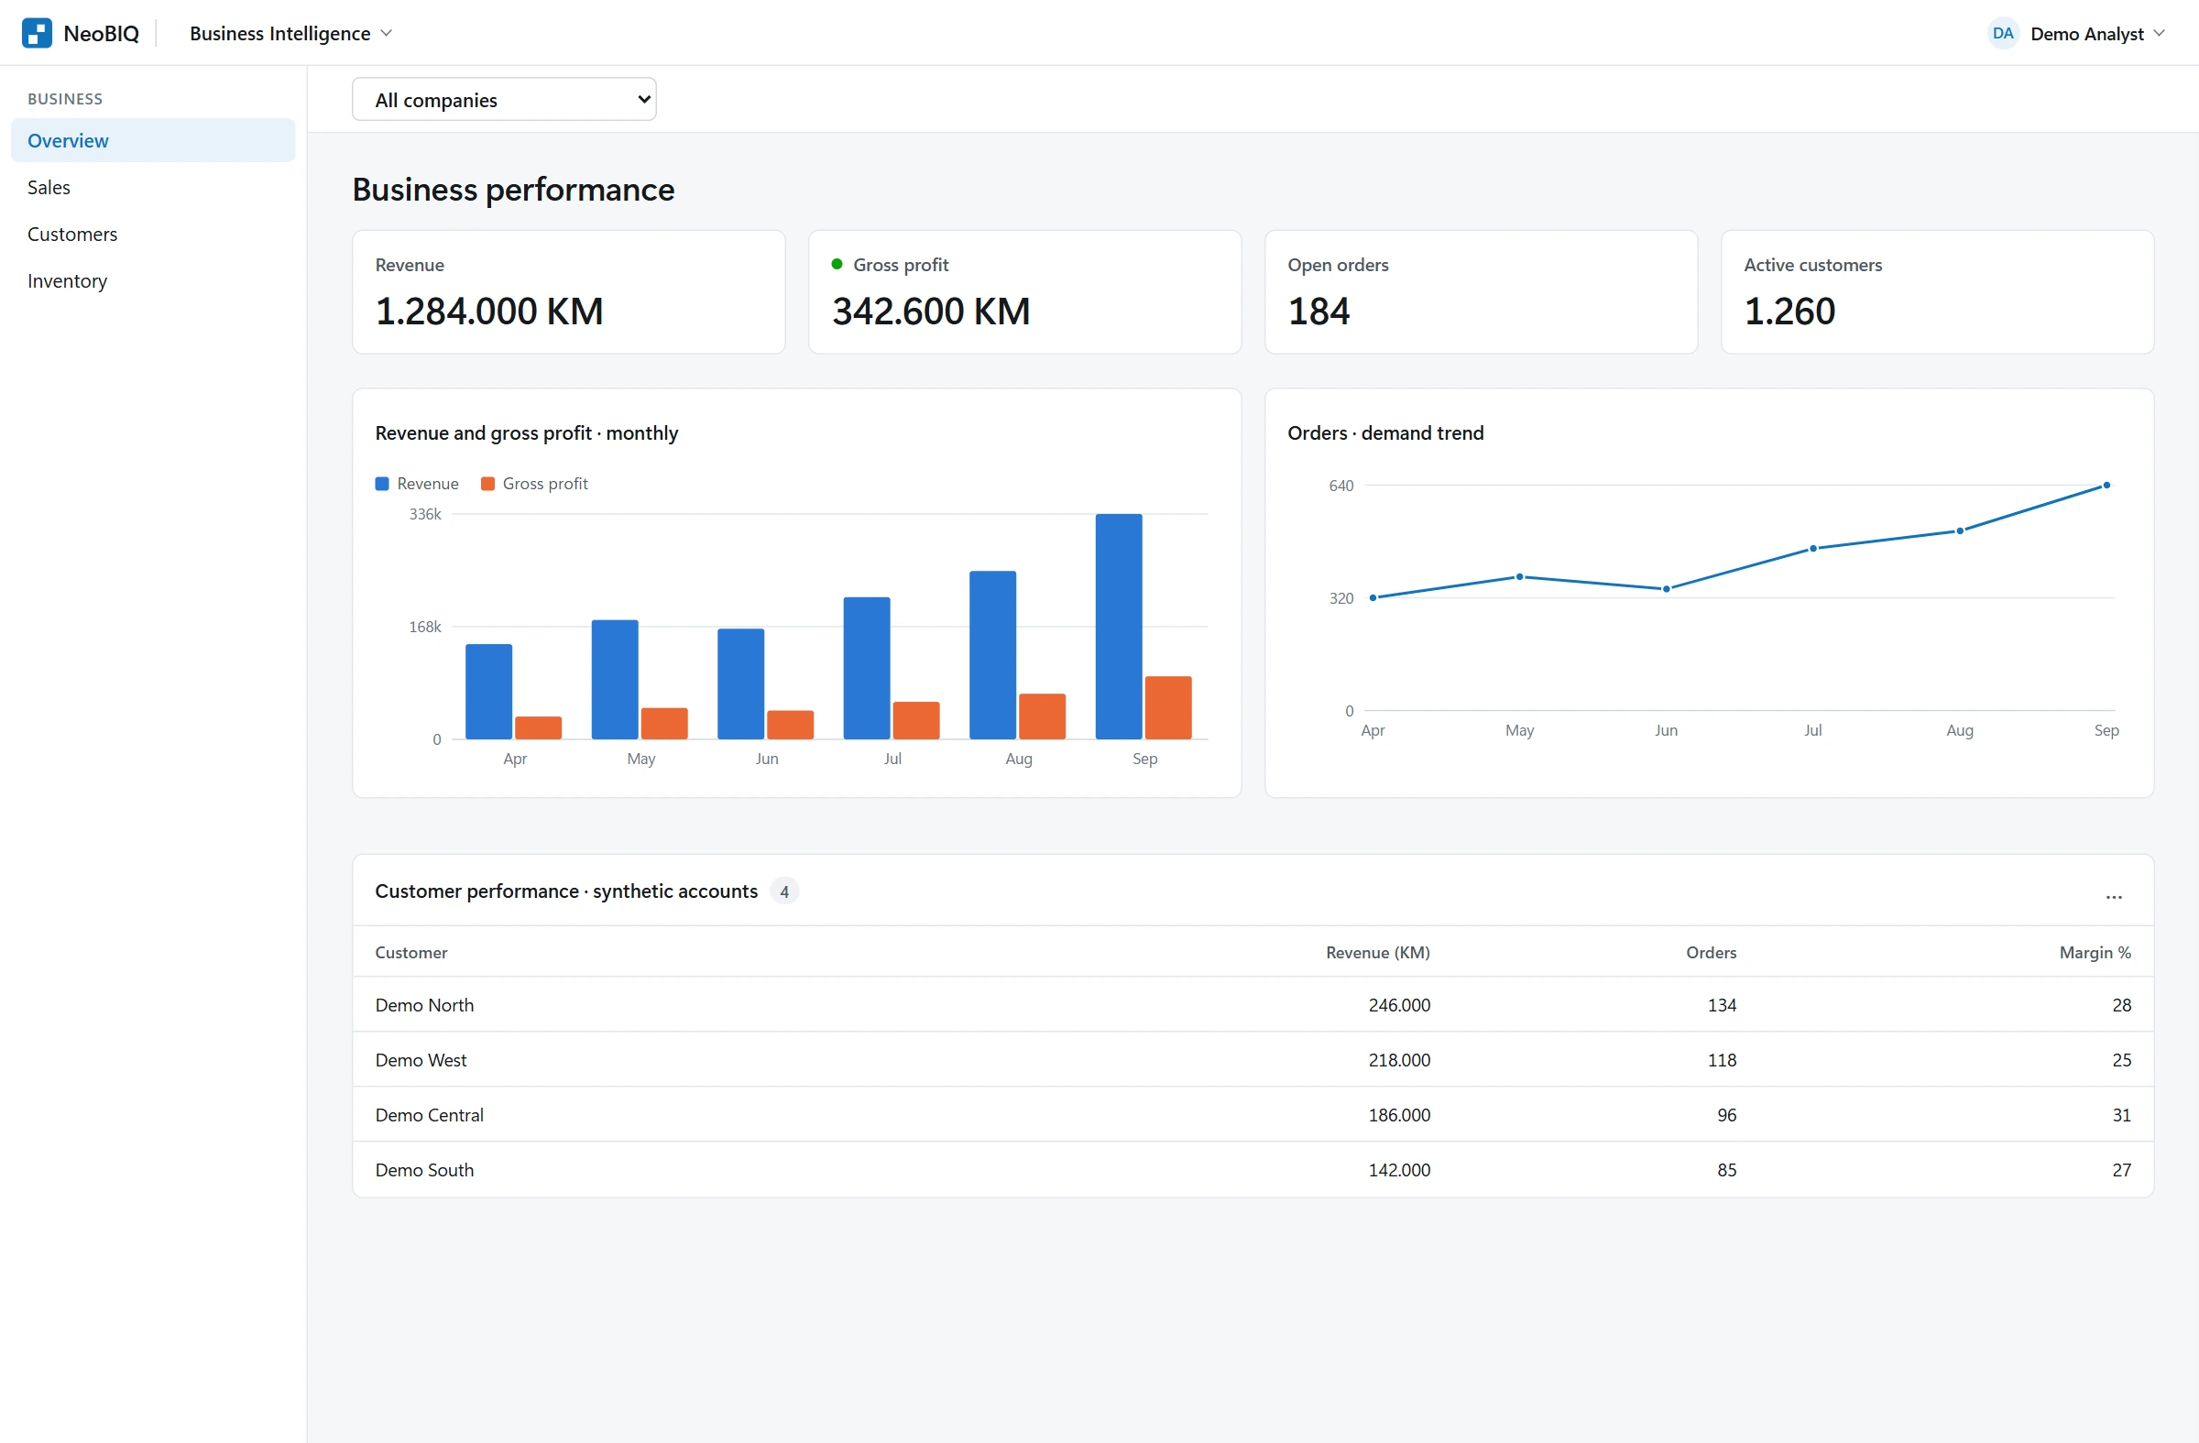Go to the Overview section
The width and height of the screenshot is (2199, 1443).
153,140
